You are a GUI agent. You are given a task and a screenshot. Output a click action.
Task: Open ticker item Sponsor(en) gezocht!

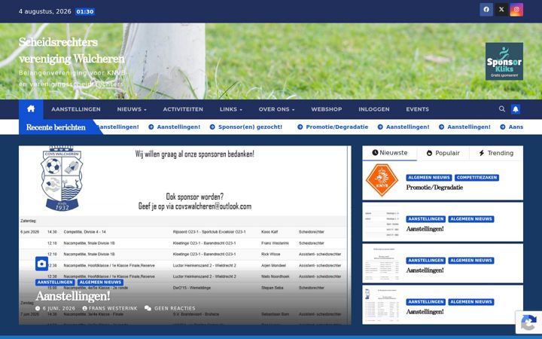[246, 127]
